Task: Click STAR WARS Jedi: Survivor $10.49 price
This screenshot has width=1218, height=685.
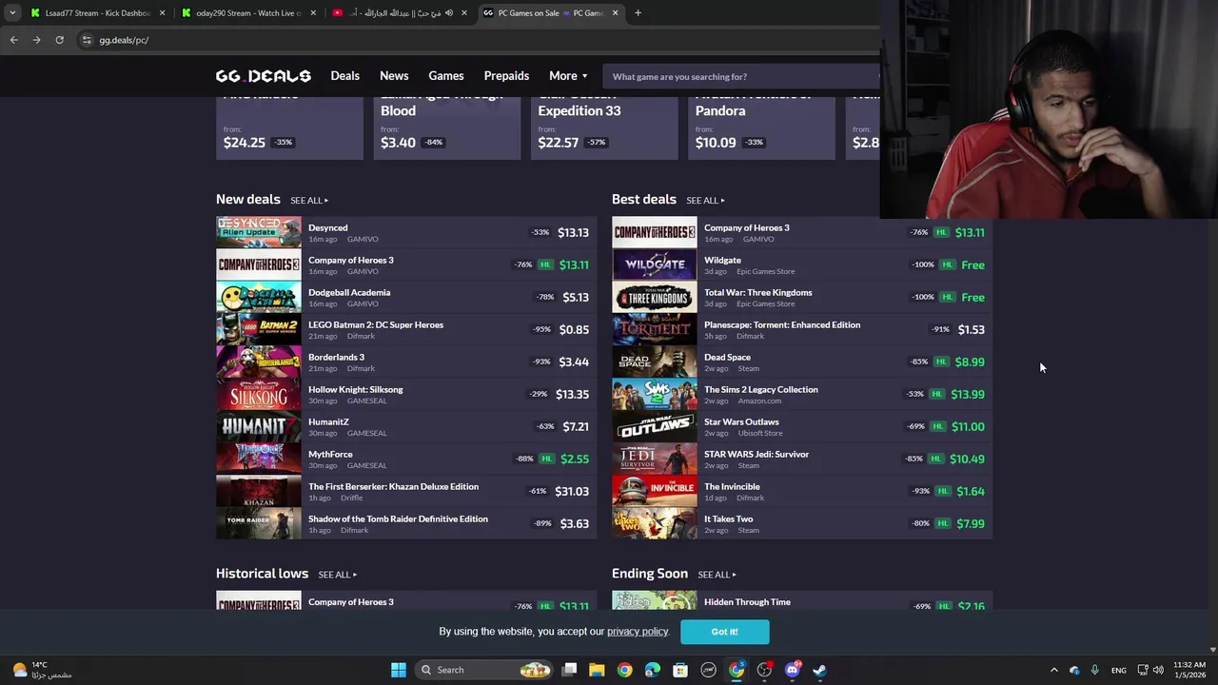Action: pyautogui.click(x=967, y=459)
